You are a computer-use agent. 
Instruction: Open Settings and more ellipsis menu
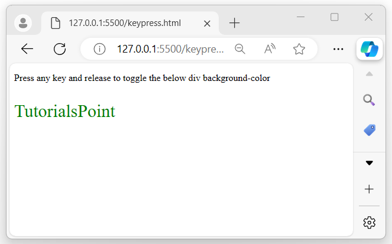coord(338,49)
